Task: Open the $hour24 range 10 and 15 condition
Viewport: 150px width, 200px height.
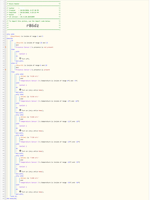Action: (32, 43)
